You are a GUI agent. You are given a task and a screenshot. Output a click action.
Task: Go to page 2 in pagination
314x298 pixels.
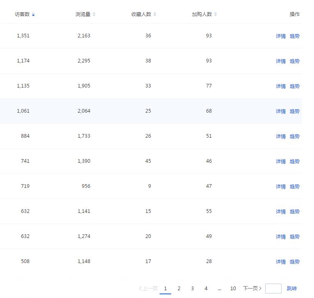(179, 289)
